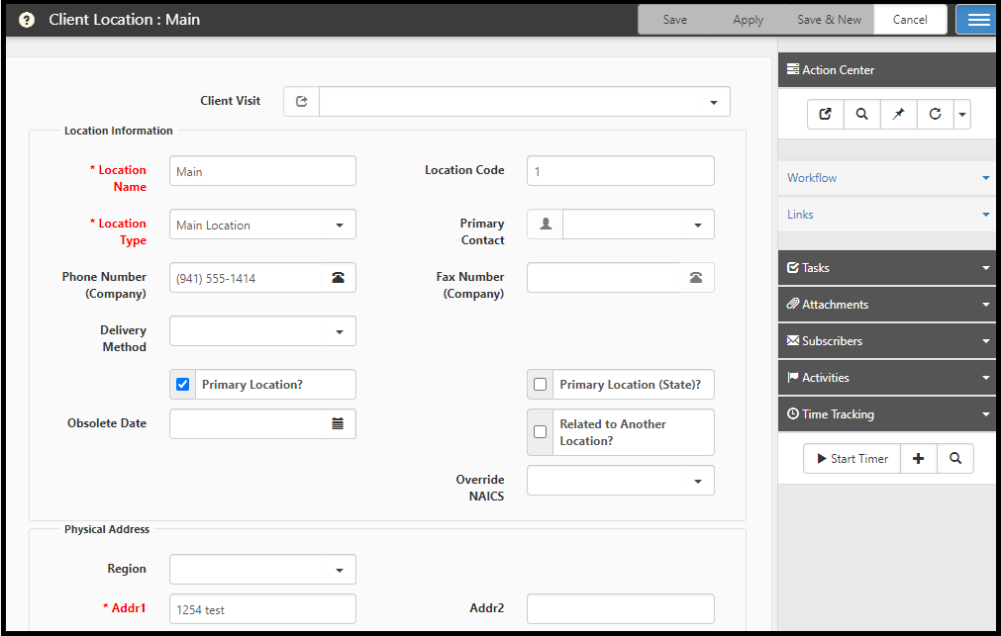Click the pin icon in Action Center
Viewport: 1001px width, 636px height.
(x=899, y=115)
